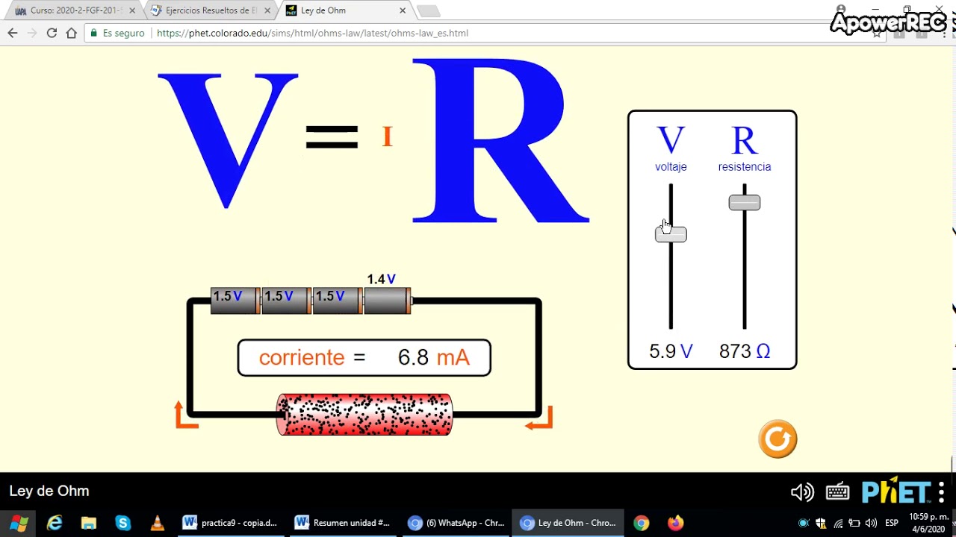Click the resistance slider thumb

click(x=745, y=202)
